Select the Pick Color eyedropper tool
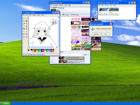Screen dimensions: 140x105 [24, 24]
